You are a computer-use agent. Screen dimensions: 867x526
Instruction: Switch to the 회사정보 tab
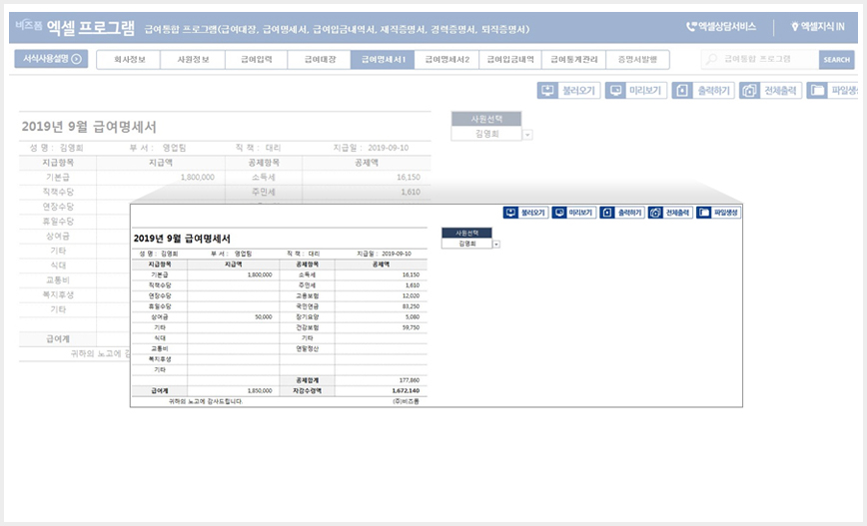(129, 60)
